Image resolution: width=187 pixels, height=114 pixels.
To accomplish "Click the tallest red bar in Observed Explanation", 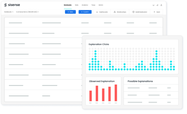I will [x=116, y=93].
